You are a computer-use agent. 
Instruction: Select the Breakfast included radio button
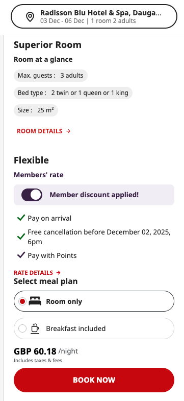[x=22, y=328]
